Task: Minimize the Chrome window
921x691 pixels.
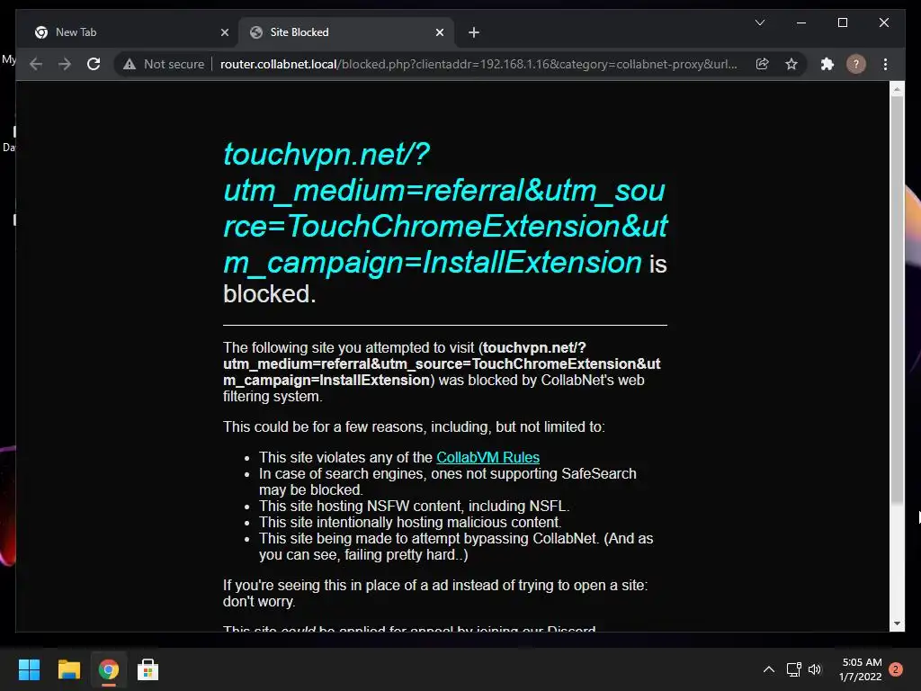Action: point(801,22)
